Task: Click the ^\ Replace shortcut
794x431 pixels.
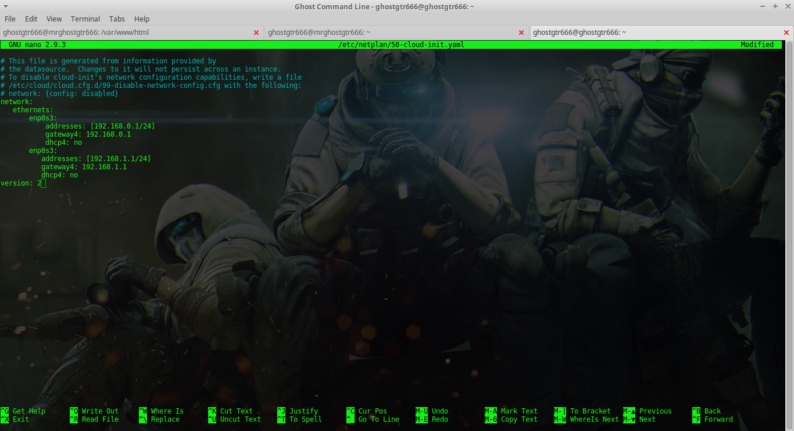Action: [159, 419]
